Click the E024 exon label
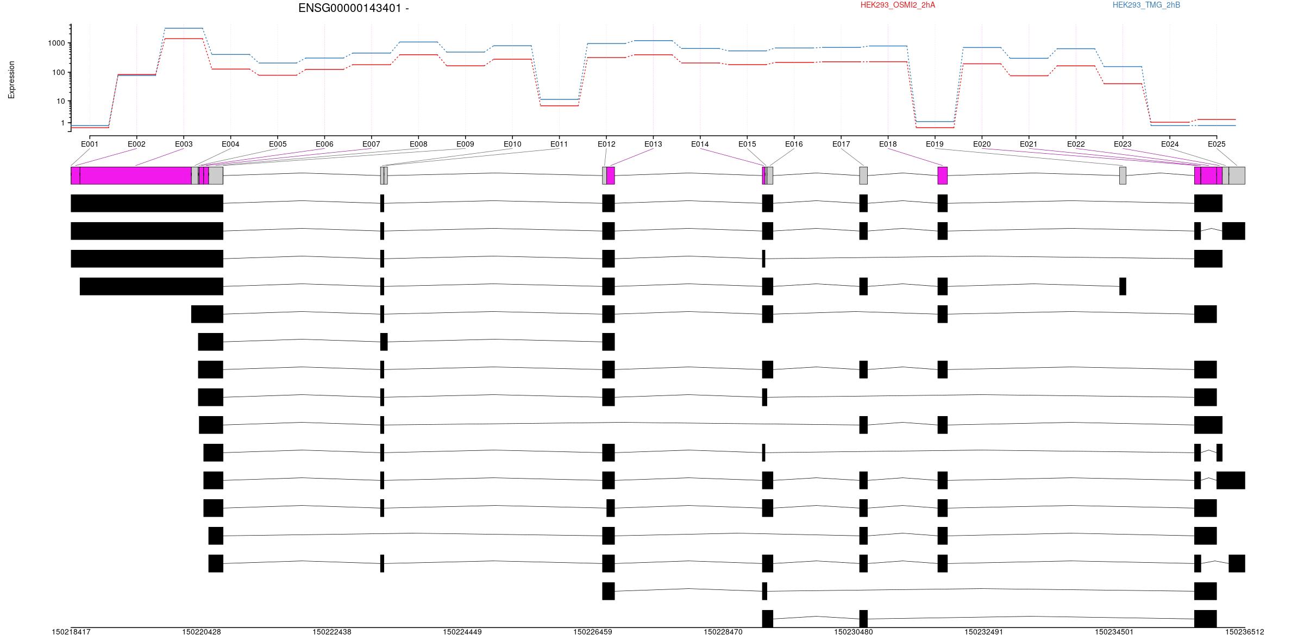The image size is (1304, 641). pos(1170,144)
